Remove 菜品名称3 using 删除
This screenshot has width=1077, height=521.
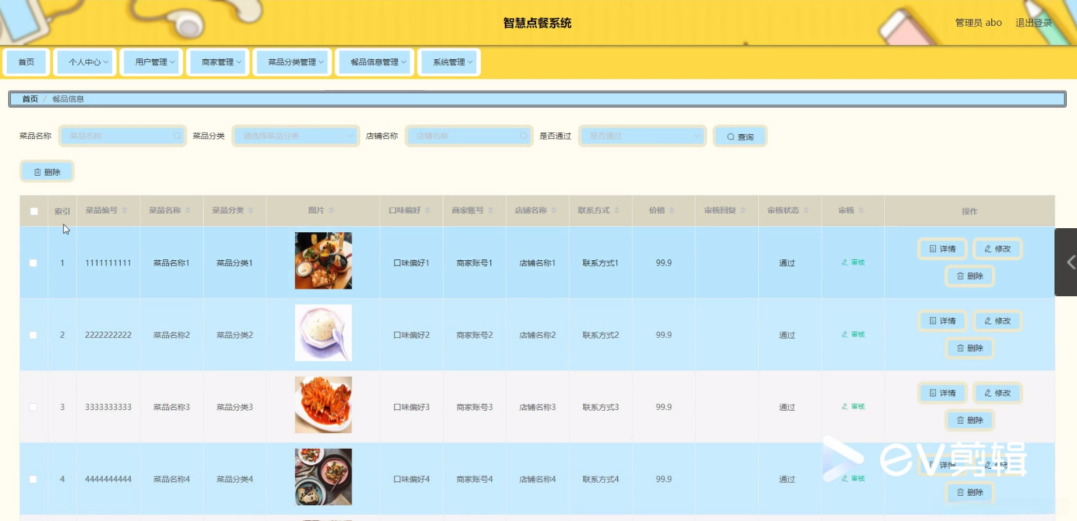pyautogui.click(x=970, y=420)
